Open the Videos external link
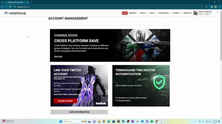Viewport: 222px width, 124px height. point(187,13)
